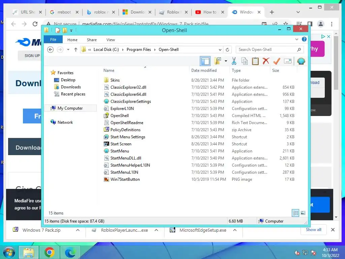Select the ClassicExplorerSettings application

click(x=130, y=101)
